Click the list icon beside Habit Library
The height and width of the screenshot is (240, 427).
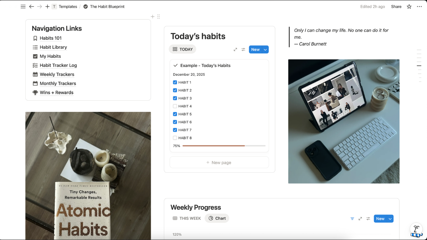tap(35, 47)
